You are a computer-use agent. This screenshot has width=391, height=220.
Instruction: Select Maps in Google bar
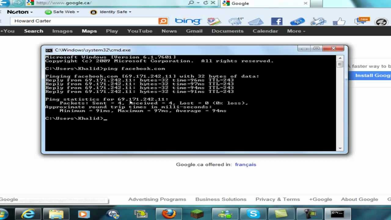point(89,31)
